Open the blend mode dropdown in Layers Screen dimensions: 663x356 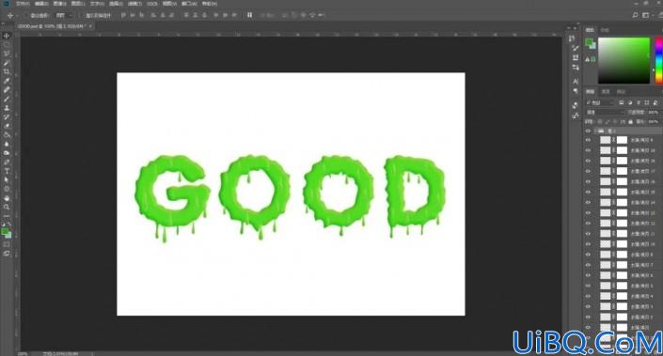click(x=605, y=113)
